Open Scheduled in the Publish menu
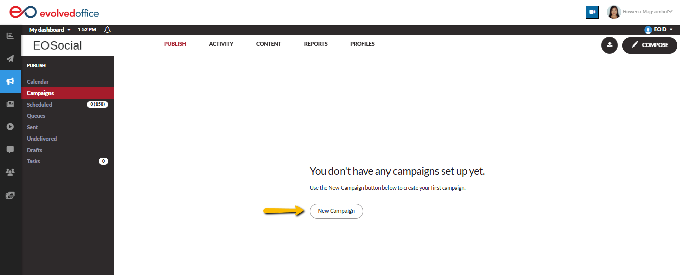This screenshot has height=275, width=680. coord(39,105)
